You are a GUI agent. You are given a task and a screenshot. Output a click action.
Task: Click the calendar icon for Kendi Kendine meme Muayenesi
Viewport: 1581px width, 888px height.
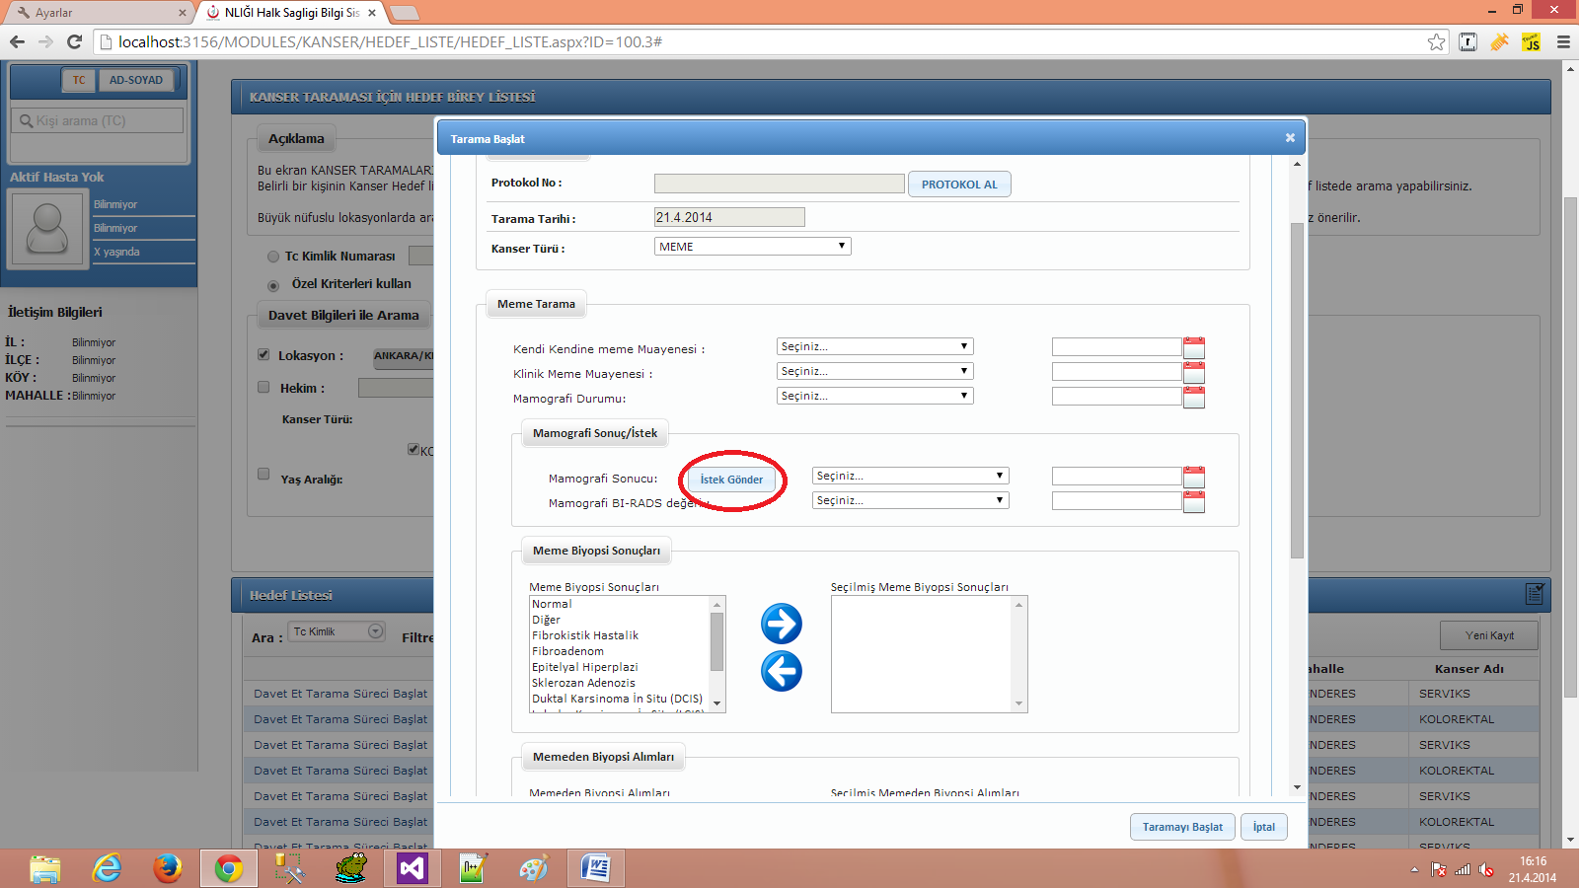pyautogui.click(x=1194, y=347)
